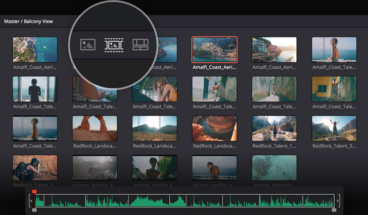Click the left scroll handle below waveform
Viewport: 368px width, 215px height.
coord(34,209)
